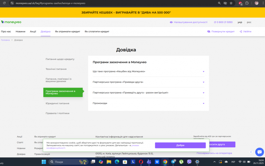The image size is (265, 166).
Task: Go to homepage via the moneyveo logo
Action: [x=11, y=22]
